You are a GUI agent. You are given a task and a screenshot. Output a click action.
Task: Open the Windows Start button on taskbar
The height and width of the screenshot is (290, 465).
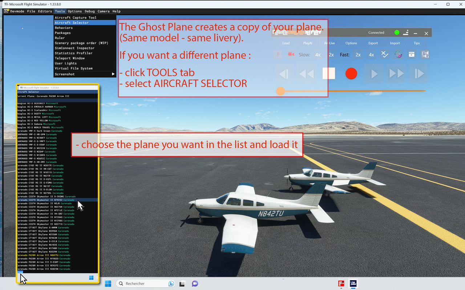point(108,283)
